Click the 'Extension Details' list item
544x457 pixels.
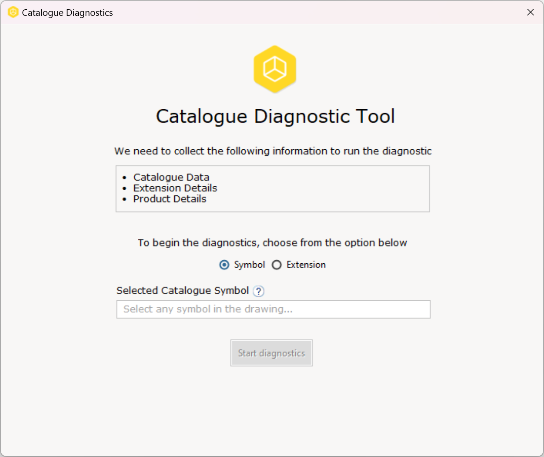point(175,188)
